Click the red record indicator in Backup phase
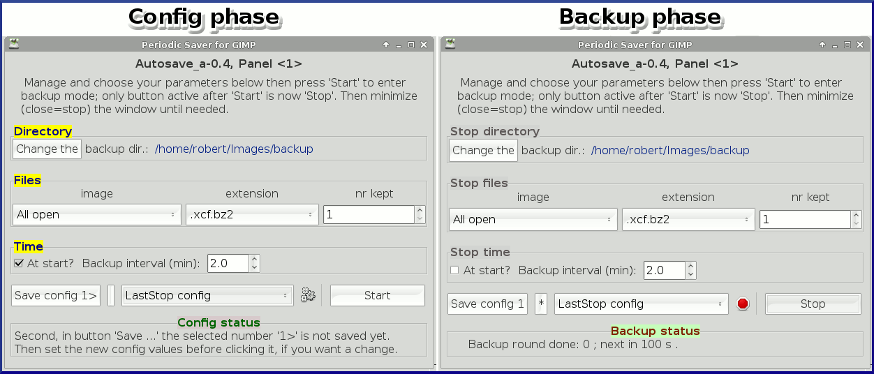The image size is (874, 374). click(743, 304)
